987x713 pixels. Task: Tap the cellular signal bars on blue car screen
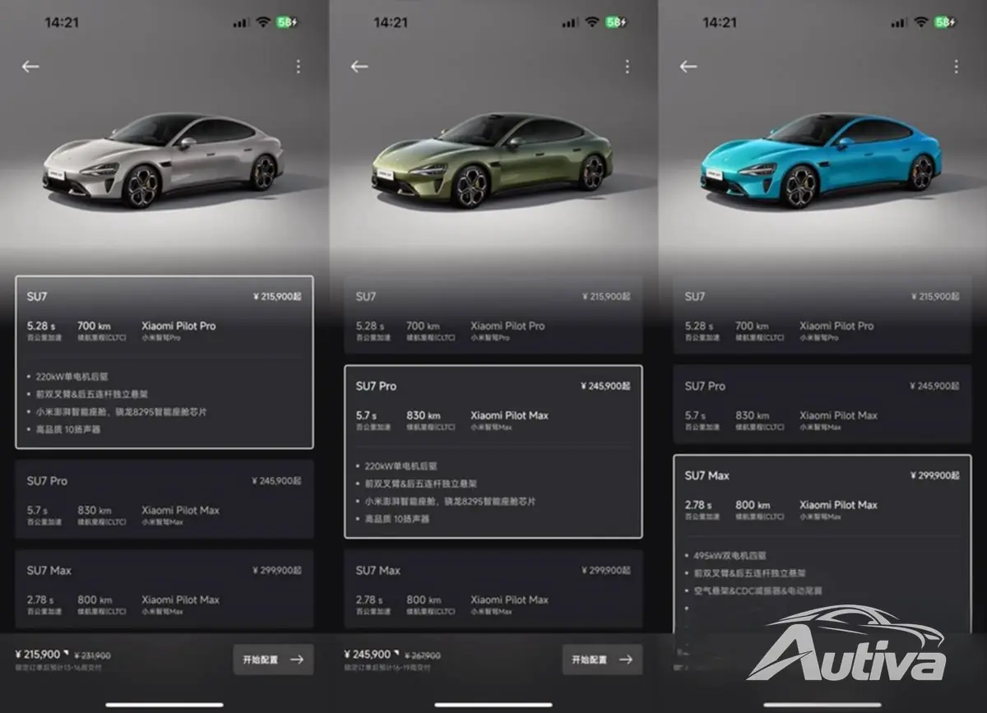click(x=898, y=22)
